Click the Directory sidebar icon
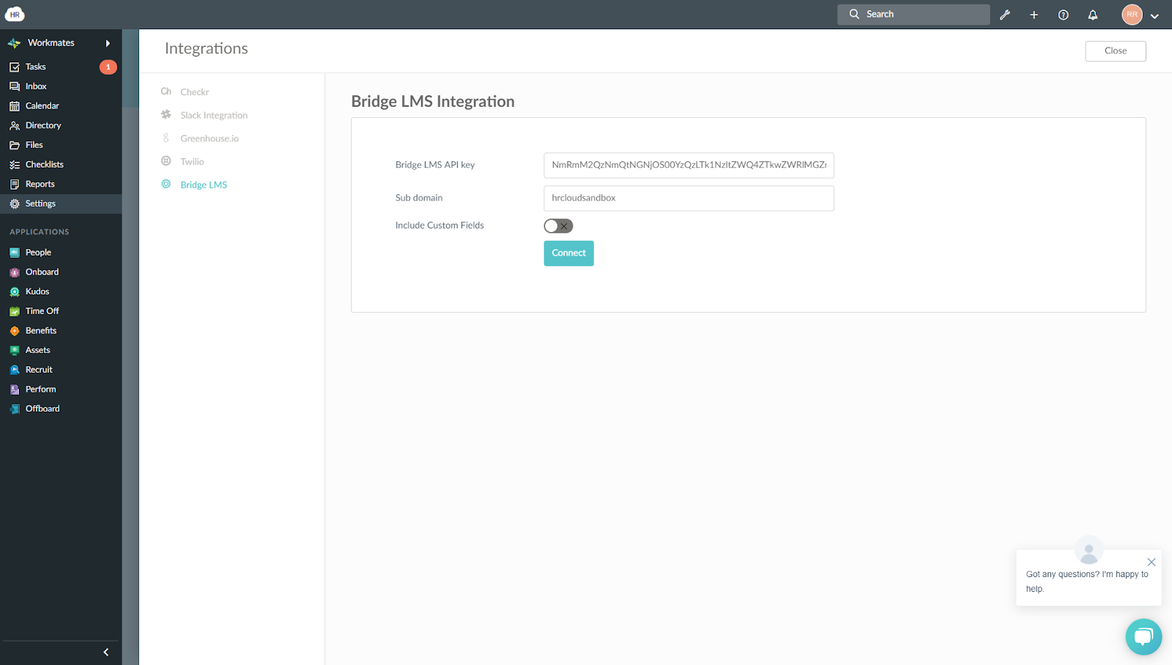 pos(15,126)
